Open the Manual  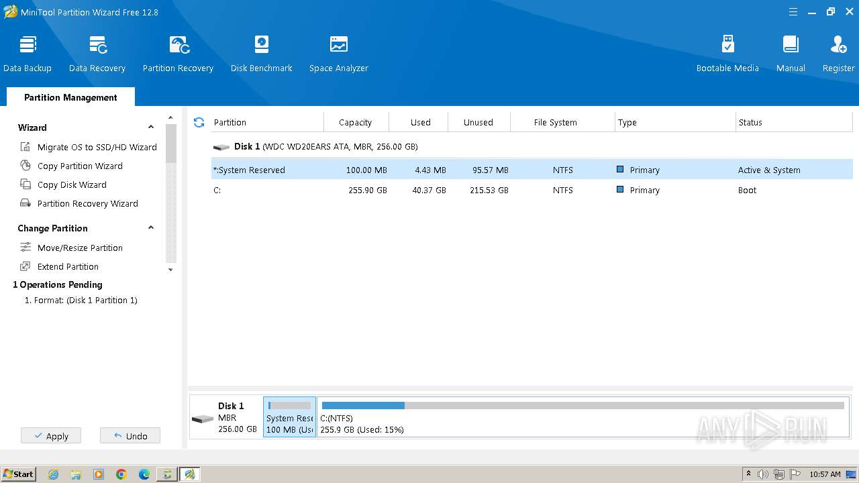pyautogui.click(x=791, y=54)
